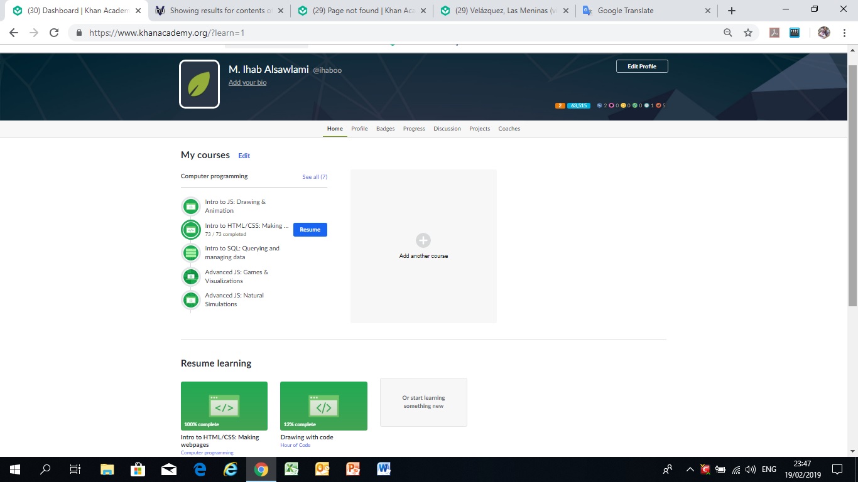Switch to the Coaches tab

[x=509, y=129]
